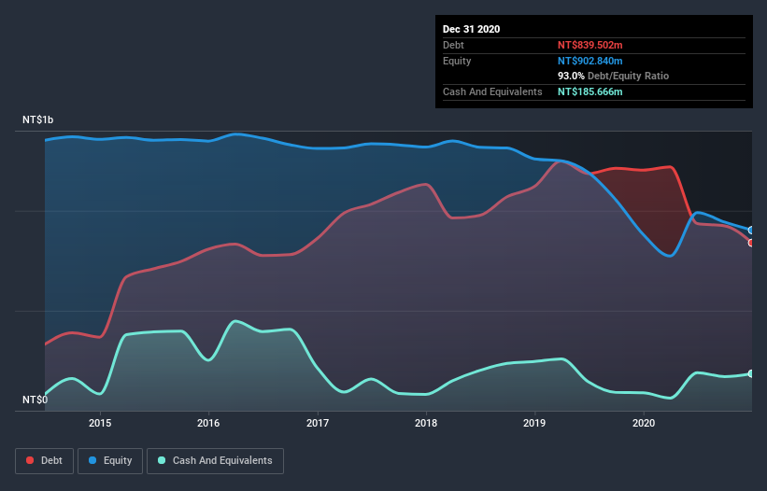Click the teal Cash legend dot
The width and height of the screenshot is (767, 491).
pos(162,460)
